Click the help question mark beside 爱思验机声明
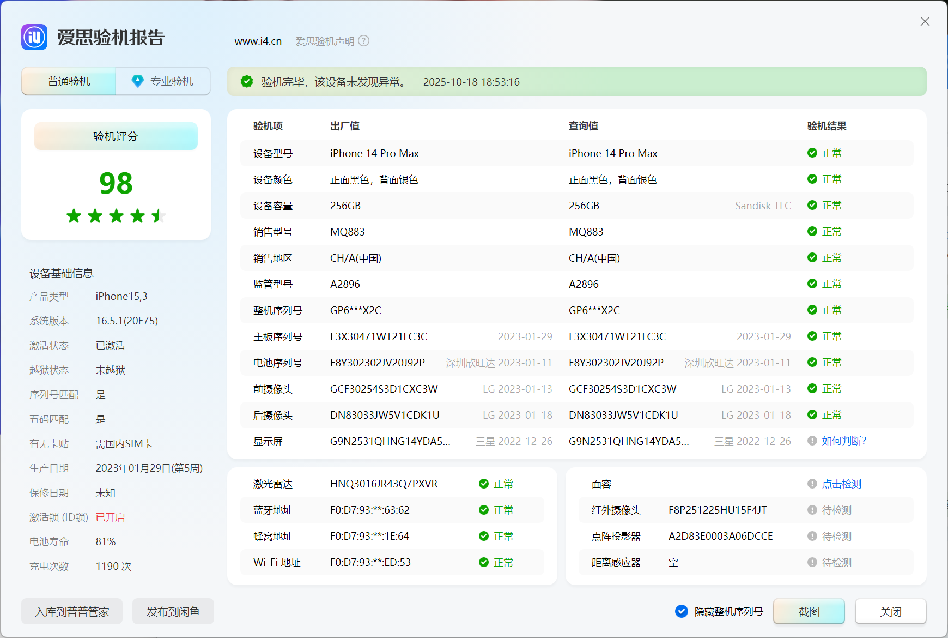Screen dimensions: 948x638 363,41
